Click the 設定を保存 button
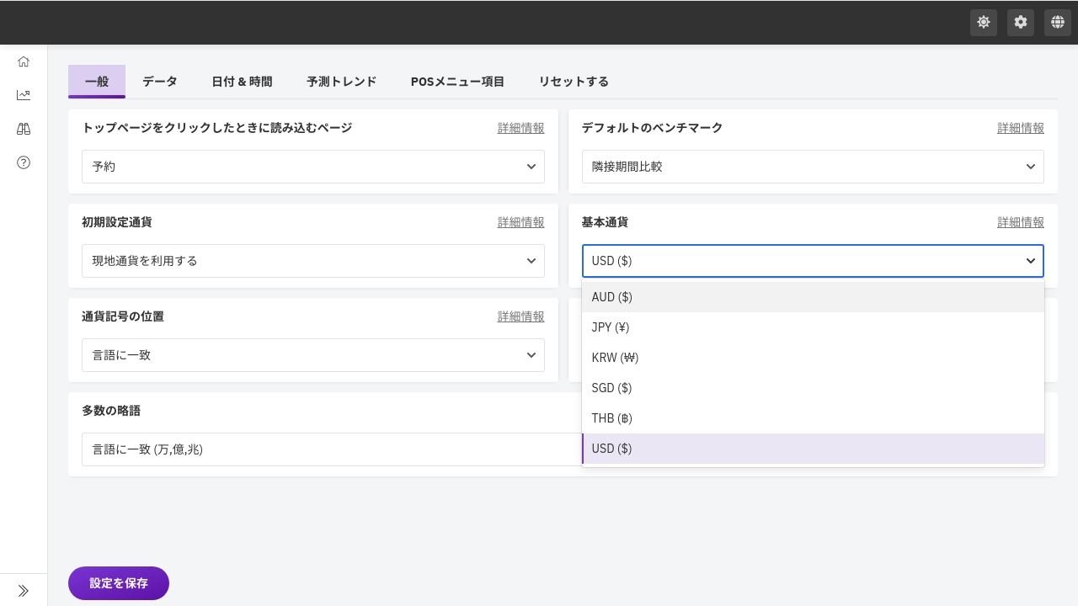 [119, 583]
